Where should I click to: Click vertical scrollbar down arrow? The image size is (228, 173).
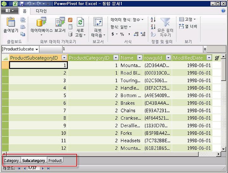(224, 149)
